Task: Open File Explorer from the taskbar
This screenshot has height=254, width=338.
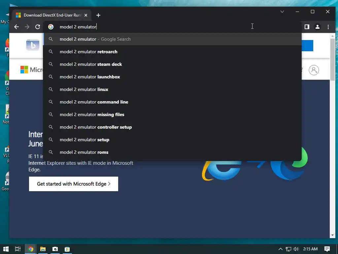Action: click(43, 249)
